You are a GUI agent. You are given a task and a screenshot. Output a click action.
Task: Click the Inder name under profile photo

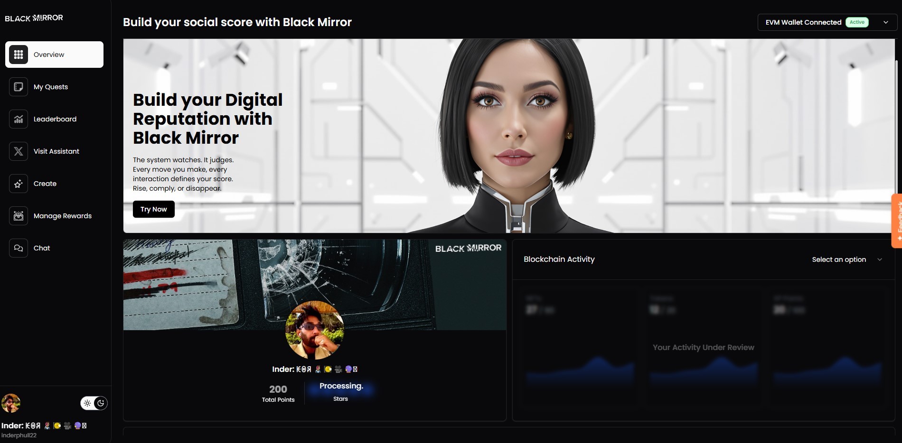(315, 369)
